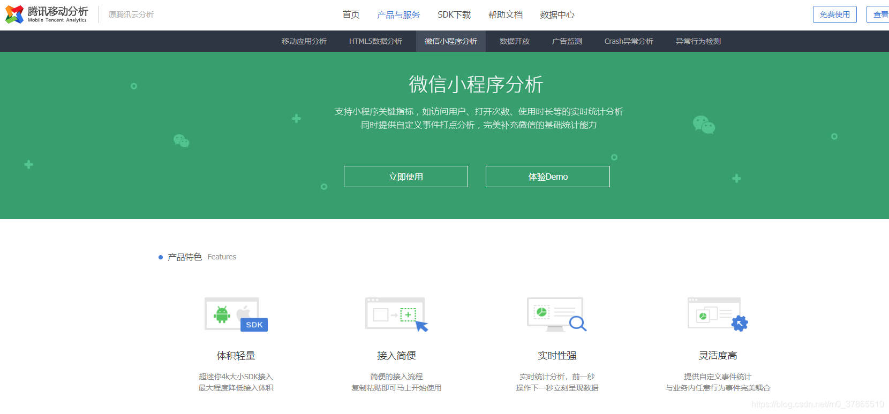Image resolution: width=889 pixels, height=414 pixels.
Task: Click the text 实时统计分析，前一秒
Action: click(x=557, y=377)
